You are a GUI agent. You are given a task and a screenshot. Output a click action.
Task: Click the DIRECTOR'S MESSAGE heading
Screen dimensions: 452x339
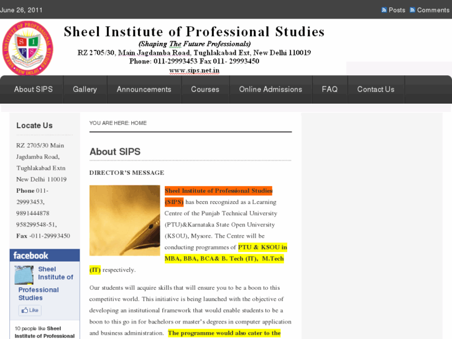(x=127, y=173)
